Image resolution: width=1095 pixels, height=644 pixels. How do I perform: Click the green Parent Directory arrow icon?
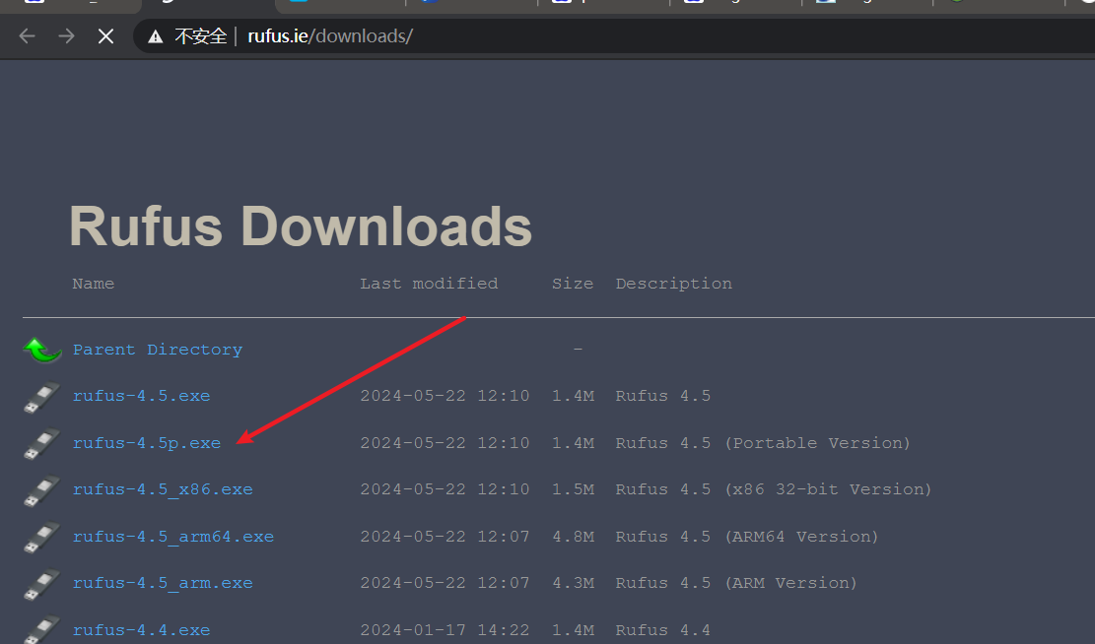coord(42,350)
